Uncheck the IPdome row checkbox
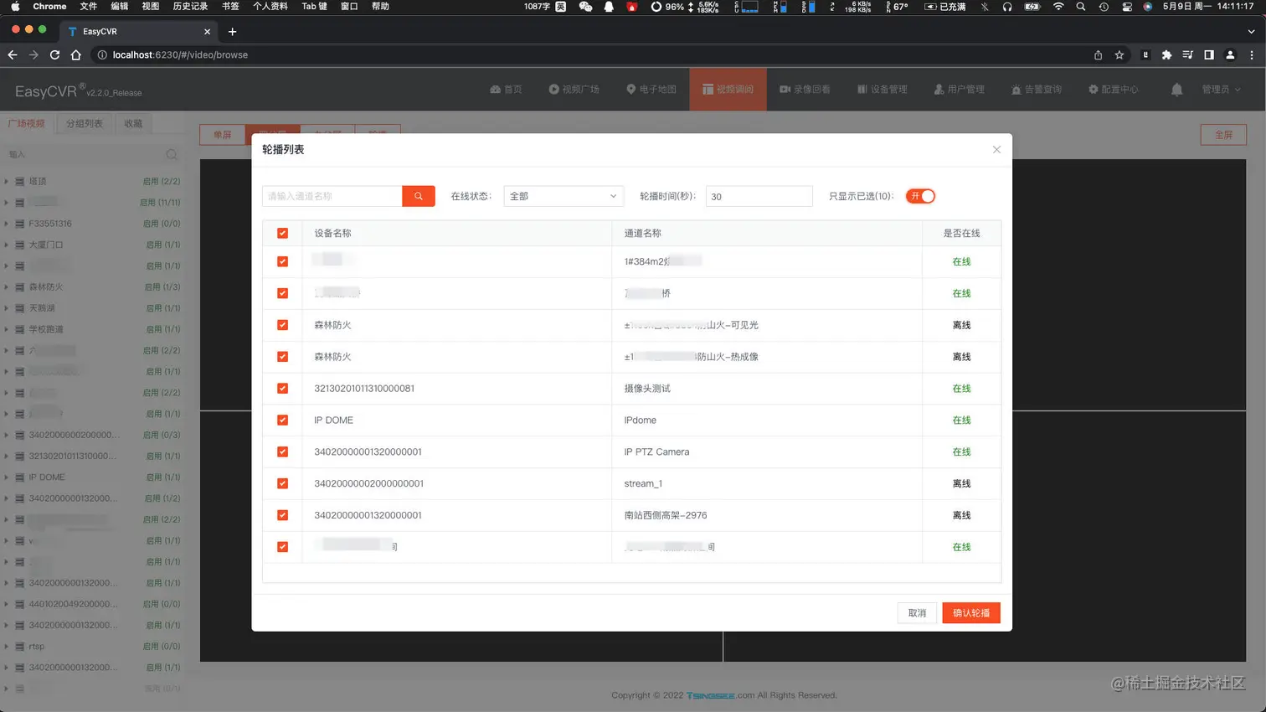Image resolution: width=1266 pixels, height=712 pixels. click(x=282, y=420)
